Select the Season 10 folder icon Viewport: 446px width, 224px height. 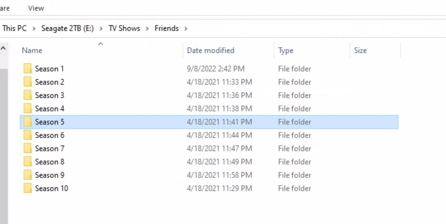click(28, 188)
